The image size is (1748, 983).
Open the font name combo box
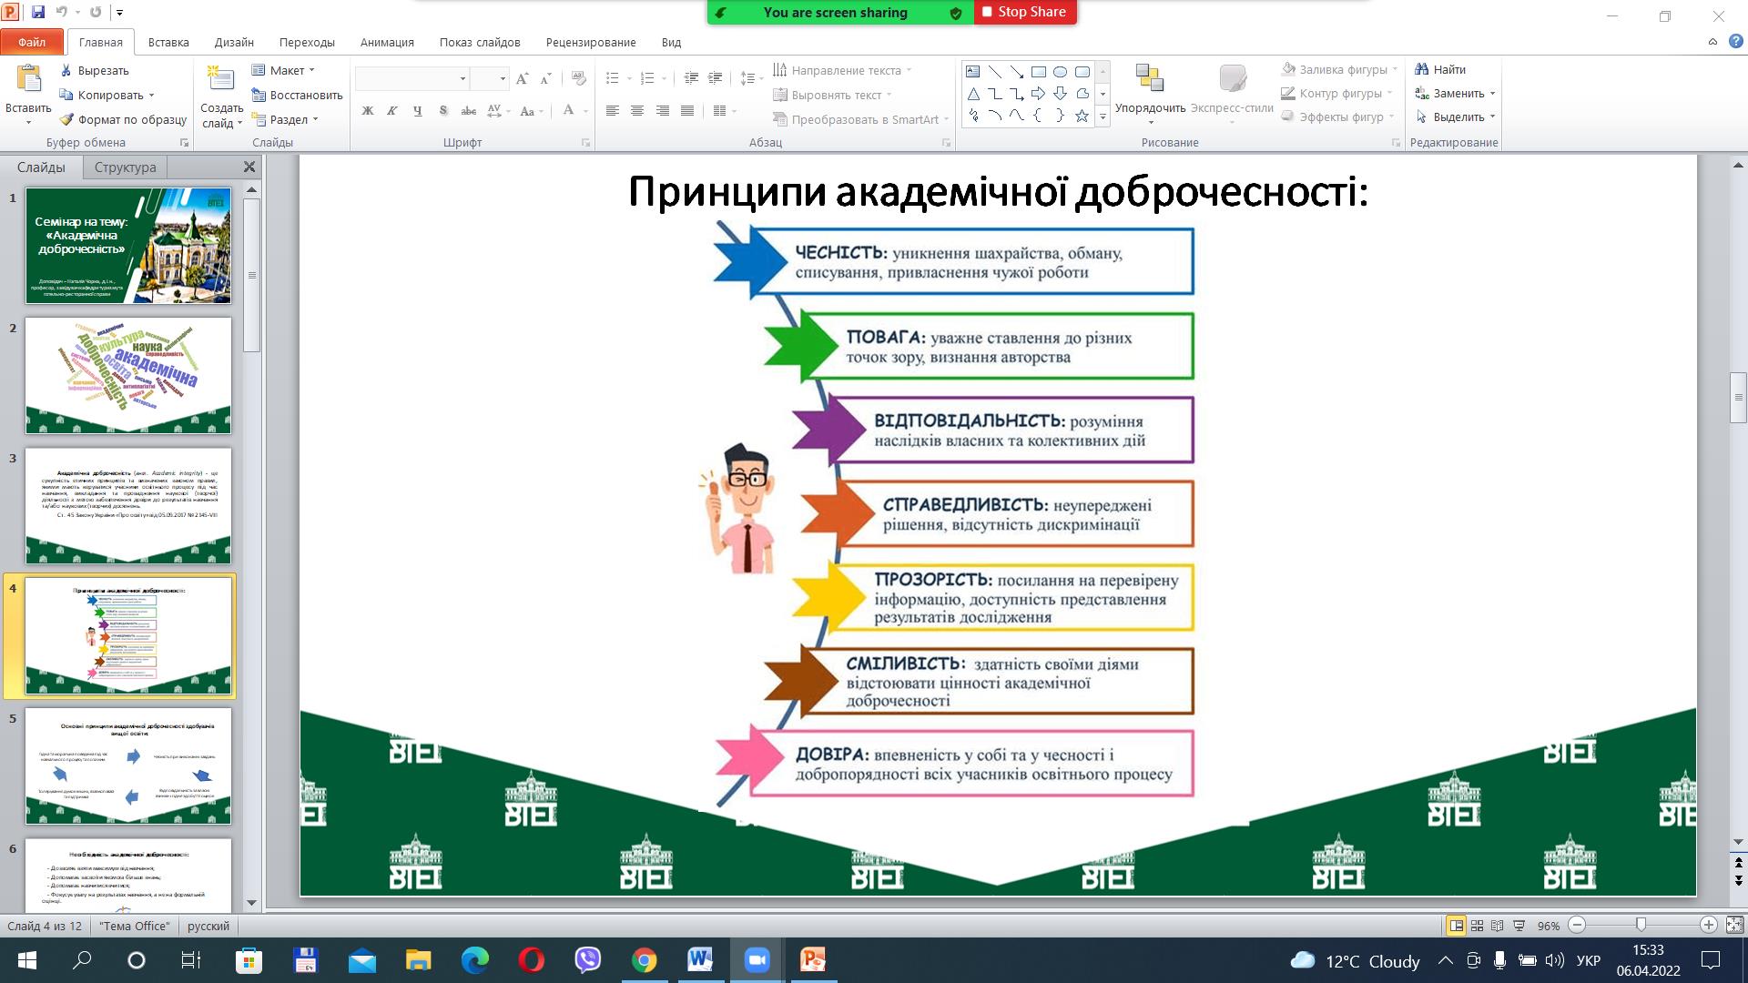point(412,79)
